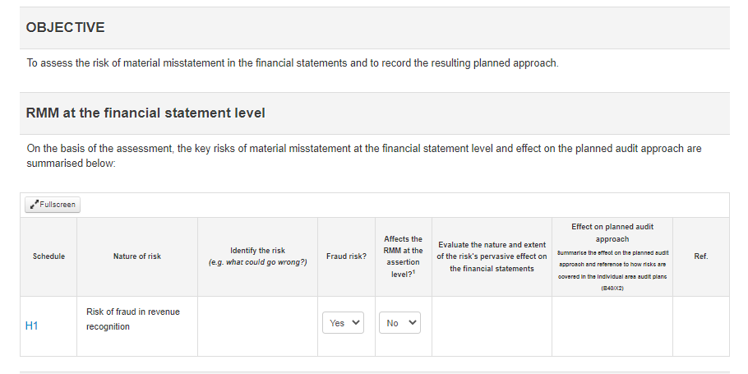
Task: Open the H1 schedule link
Action: point(31,326)
